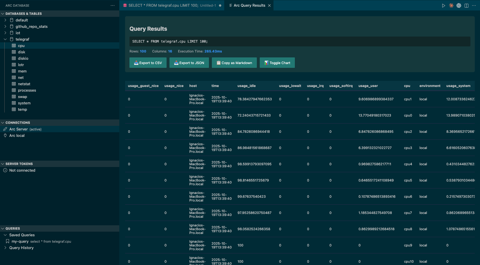Click Copy as Markdown button

click(x=234, y=63)
